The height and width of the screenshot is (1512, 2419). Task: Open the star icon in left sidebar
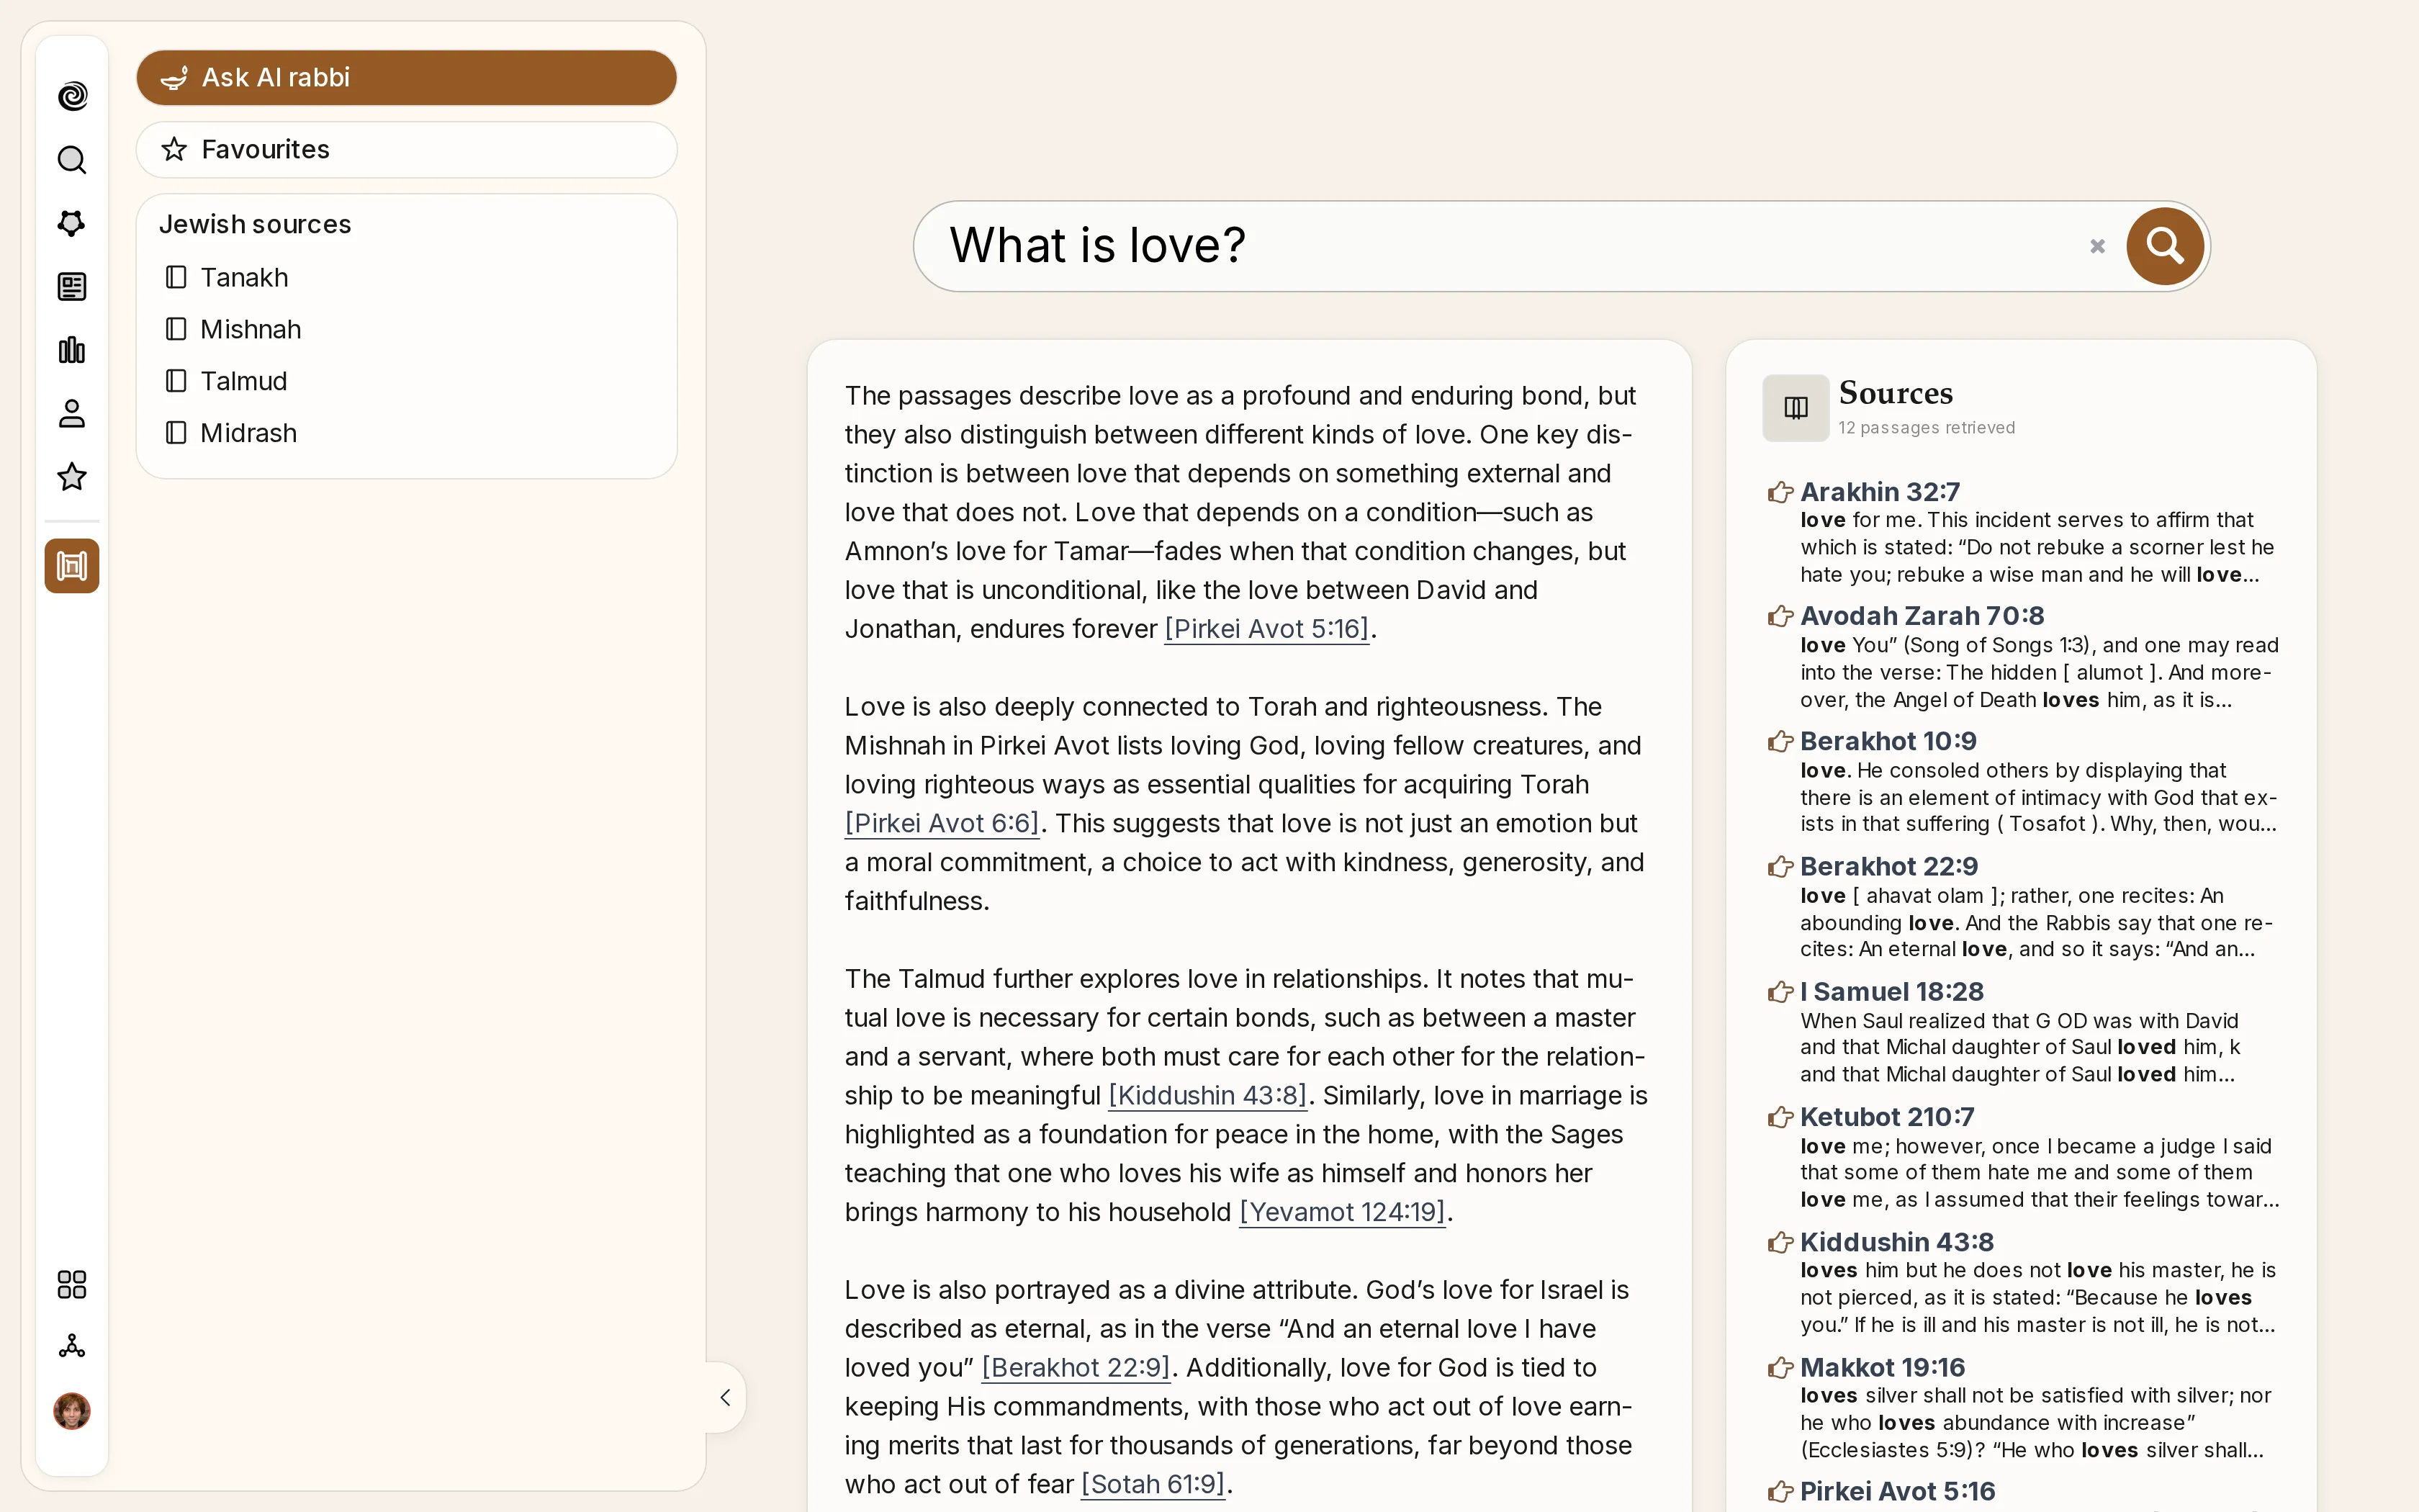72,477
